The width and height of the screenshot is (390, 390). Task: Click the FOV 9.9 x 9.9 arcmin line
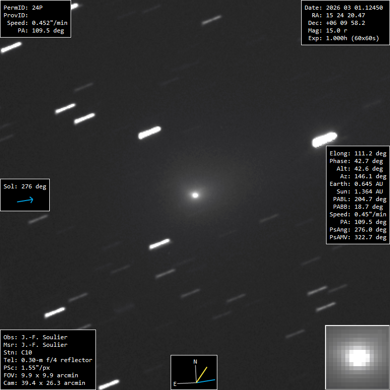(41, 375)
